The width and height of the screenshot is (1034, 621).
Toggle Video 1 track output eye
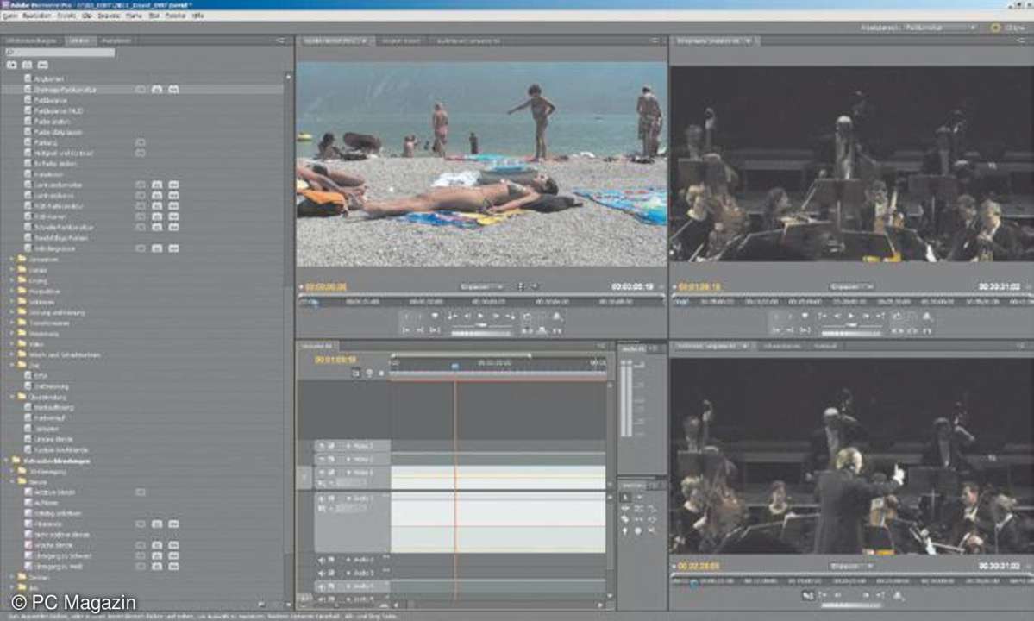[322, 472]
